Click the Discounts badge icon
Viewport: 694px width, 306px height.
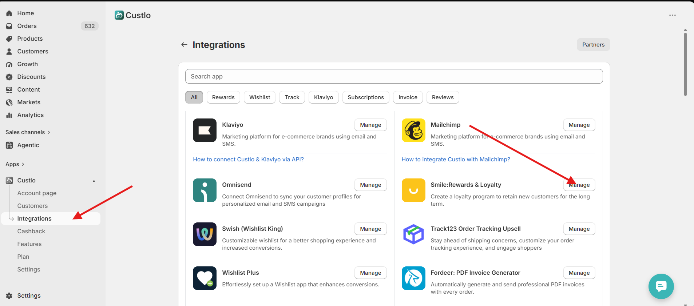tap(9, 77)
